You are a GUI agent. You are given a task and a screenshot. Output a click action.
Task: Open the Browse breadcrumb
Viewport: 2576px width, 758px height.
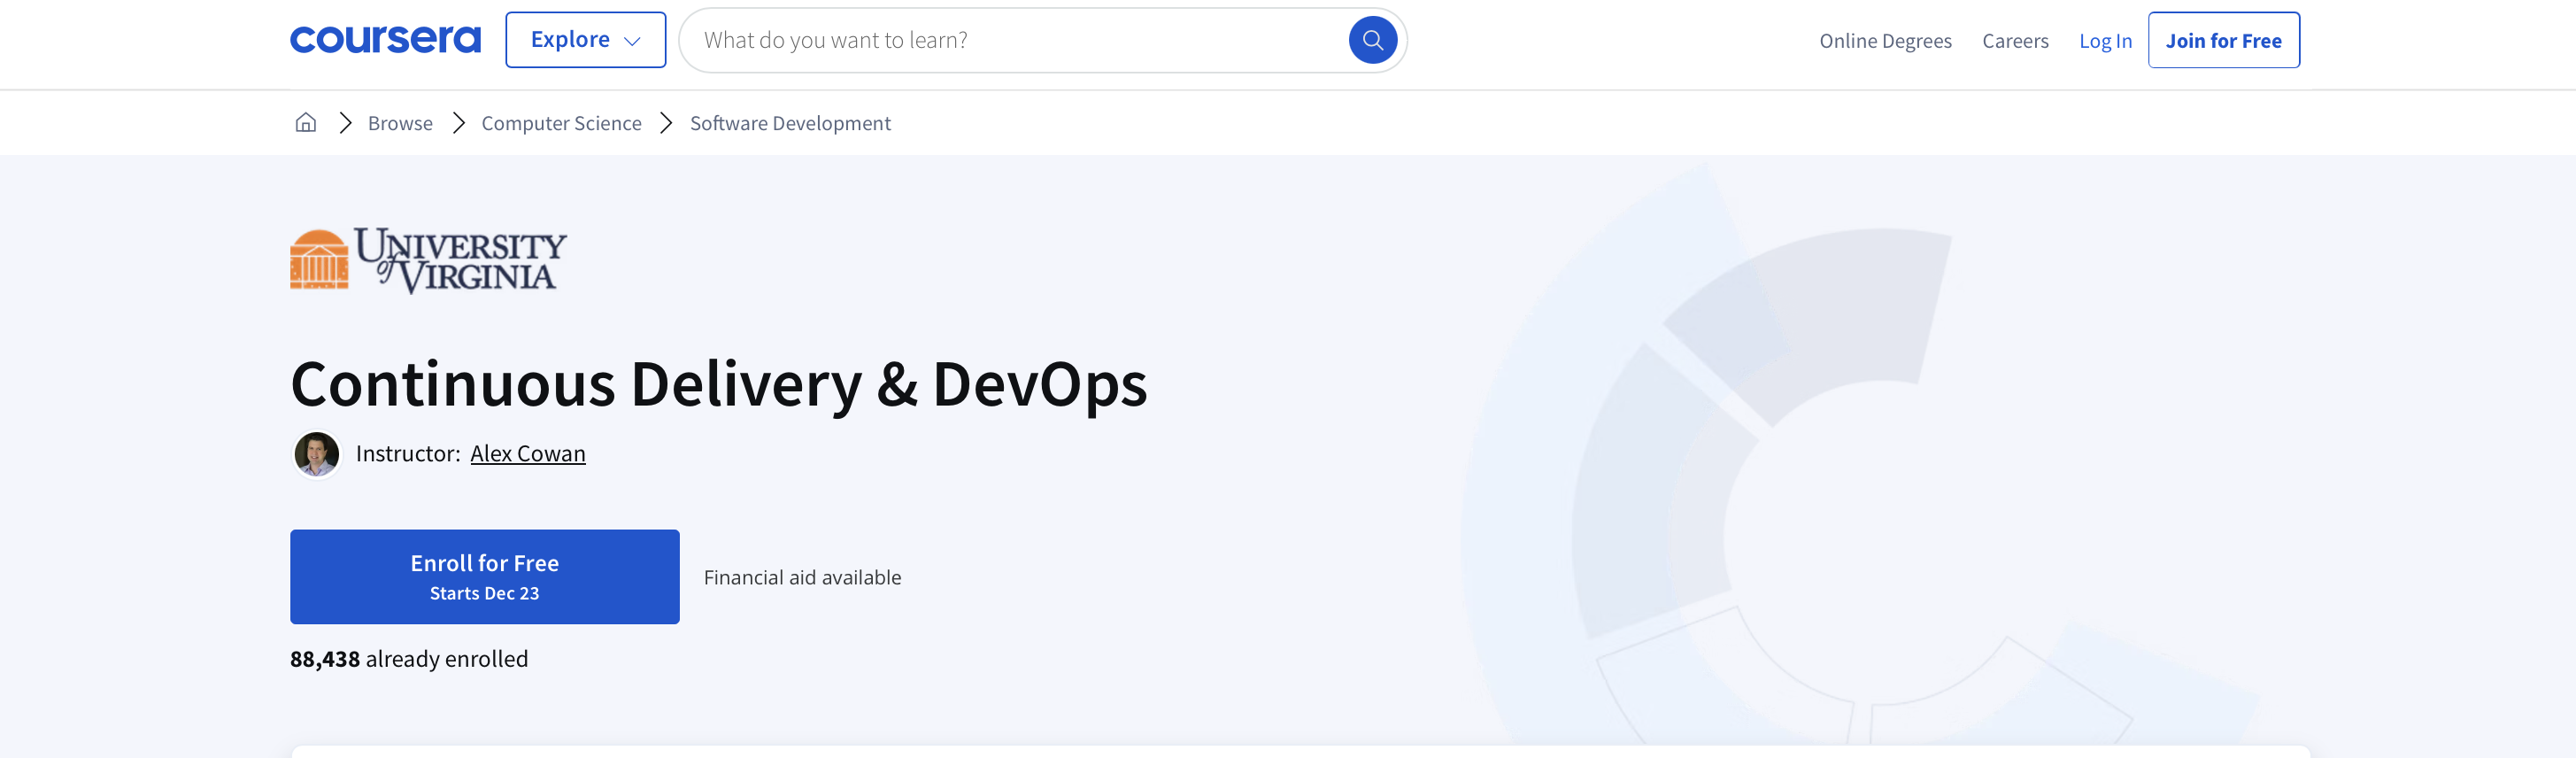[x=400, y=123]
